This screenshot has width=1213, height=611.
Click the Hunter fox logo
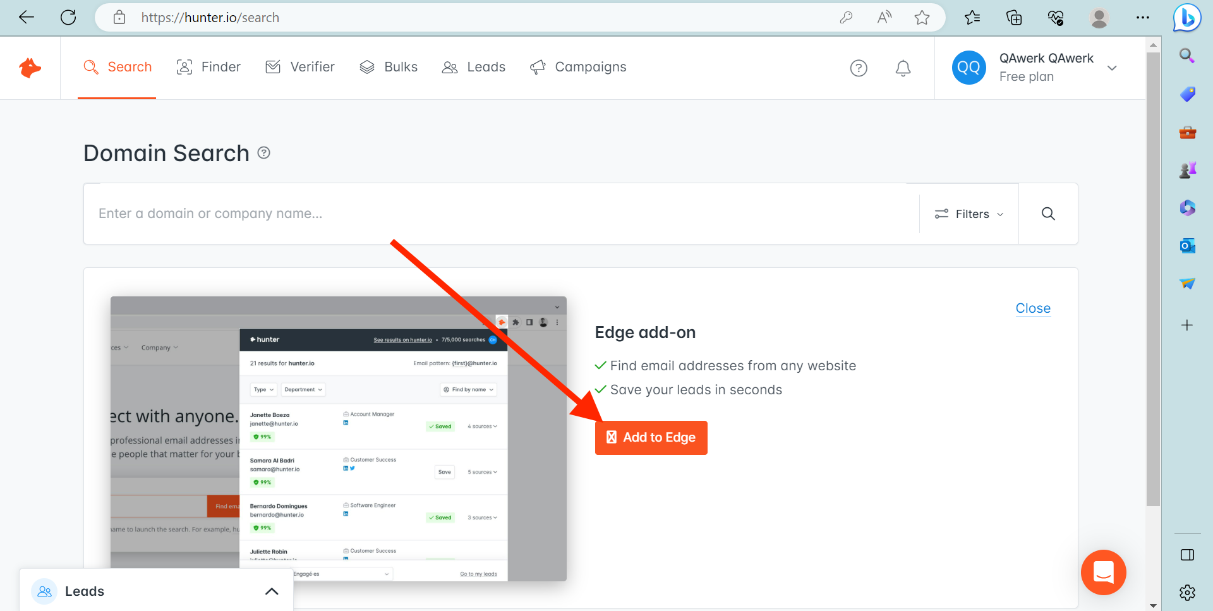pos(30,68)
